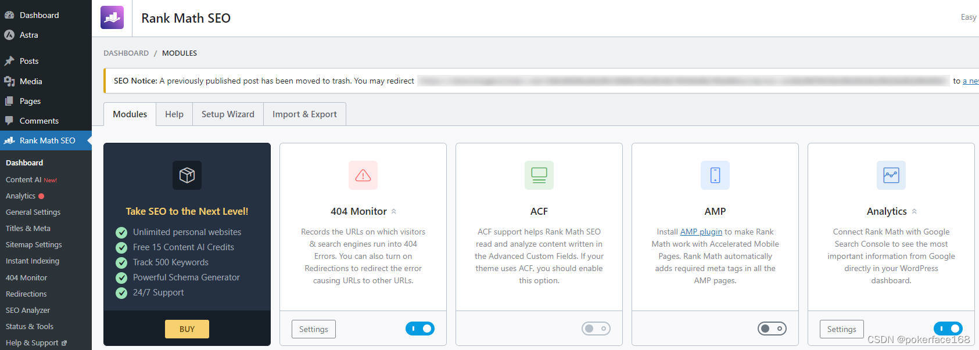Screen dimensions: 979x350
Task: Click the redirect link in the SEO Notice
Action: pos(971,81)
